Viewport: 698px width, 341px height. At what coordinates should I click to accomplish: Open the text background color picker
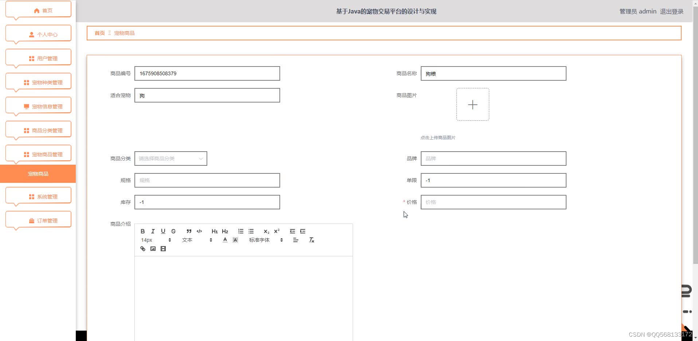pos(235,240)
